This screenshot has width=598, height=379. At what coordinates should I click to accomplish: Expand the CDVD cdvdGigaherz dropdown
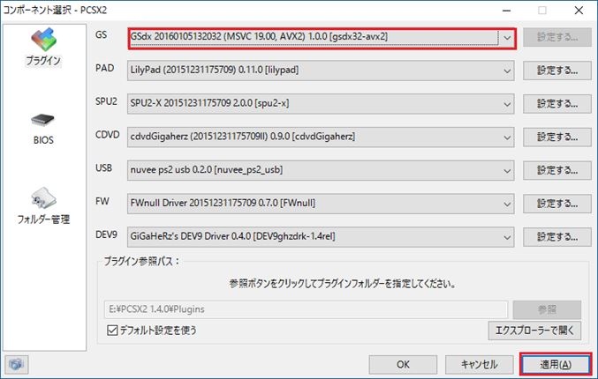tap(321, 137)
